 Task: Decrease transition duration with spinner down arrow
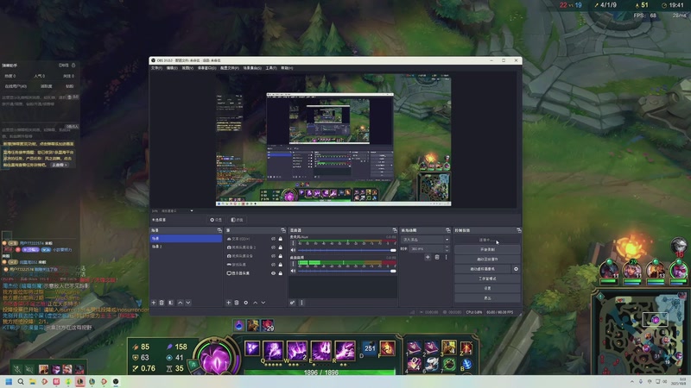tap(447, 250)
